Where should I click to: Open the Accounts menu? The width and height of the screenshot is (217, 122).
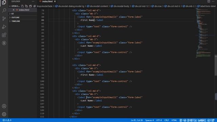tap(4, 106)
